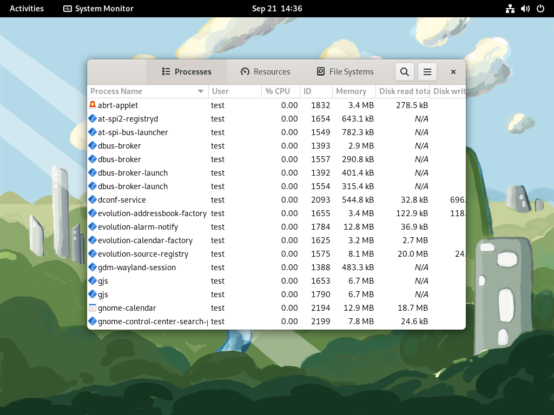Image resolution: width=554 pixels, height=415 pixels.
Task: Open the power icon system menu
Action: coord(540,9)
